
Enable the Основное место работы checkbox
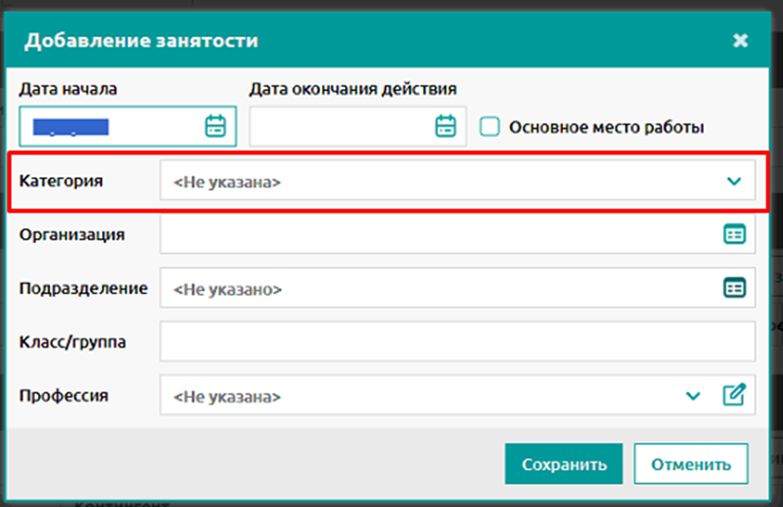489,126
